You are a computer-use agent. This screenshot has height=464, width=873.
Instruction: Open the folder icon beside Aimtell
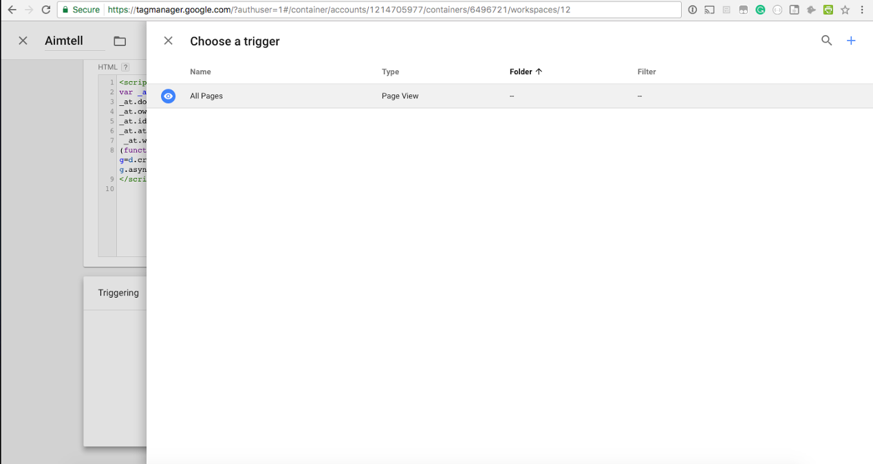[120, 41]
